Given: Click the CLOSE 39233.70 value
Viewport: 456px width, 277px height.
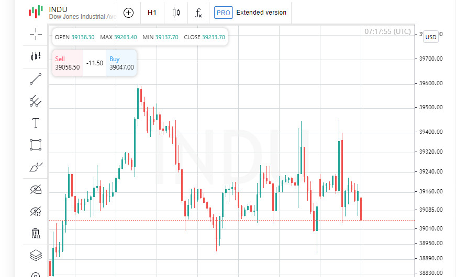Looking at the screenshot, I should click(x=205, y=37).
